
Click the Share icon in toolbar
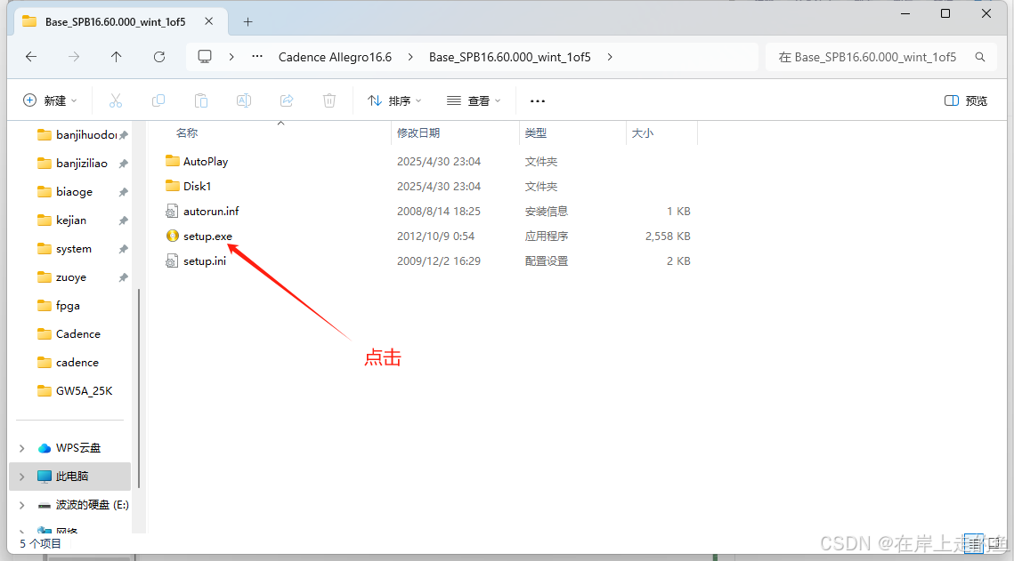pos(287,100)
